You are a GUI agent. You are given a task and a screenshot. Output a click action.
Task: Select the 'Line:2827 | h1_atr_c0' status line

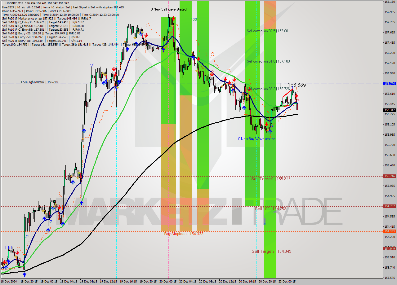63,7
